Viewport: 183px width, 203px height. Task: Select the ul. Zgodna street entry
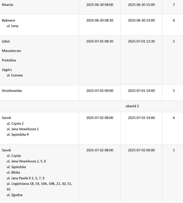(14, 195)
